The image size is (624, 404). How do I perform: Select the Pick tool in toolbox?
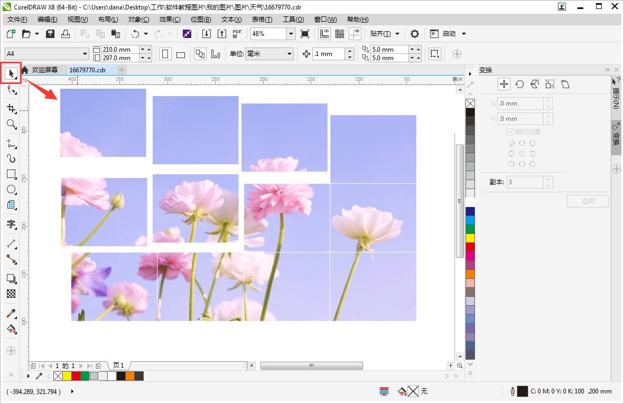pos(11,73)
